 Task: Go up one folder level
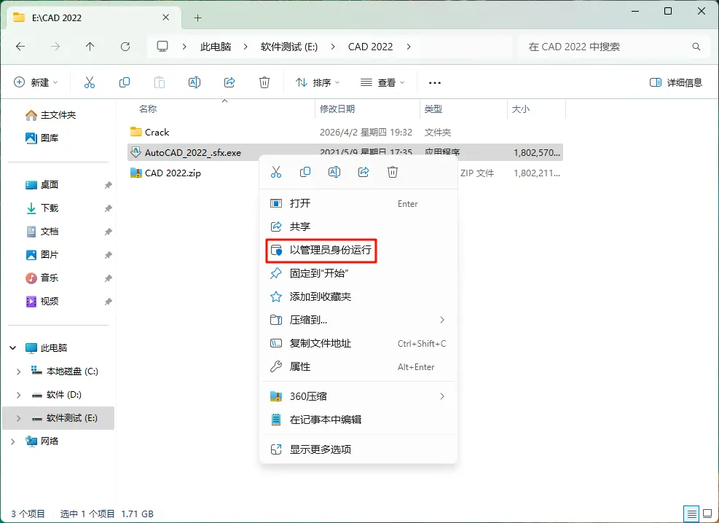tap(90, 47)
